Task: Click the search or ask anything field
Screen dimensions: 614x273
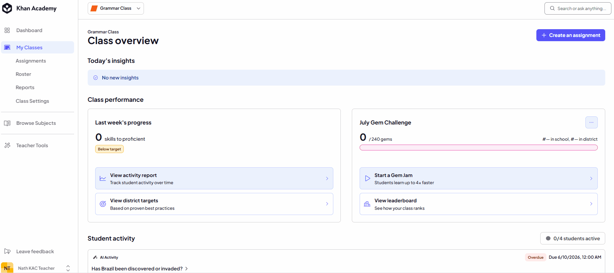Action: [x=578, y=8]
